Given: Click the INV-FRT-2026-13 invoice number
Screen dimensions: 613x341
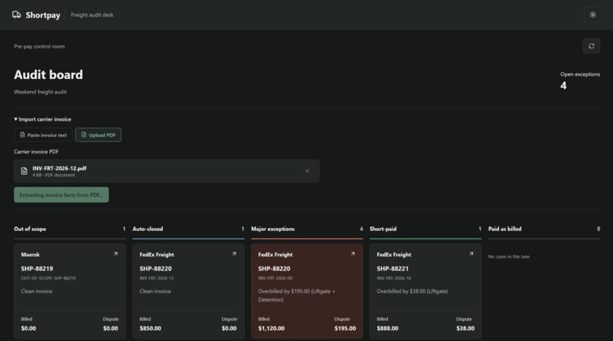Looking at the screenshot, I should (x=157, y=278).
